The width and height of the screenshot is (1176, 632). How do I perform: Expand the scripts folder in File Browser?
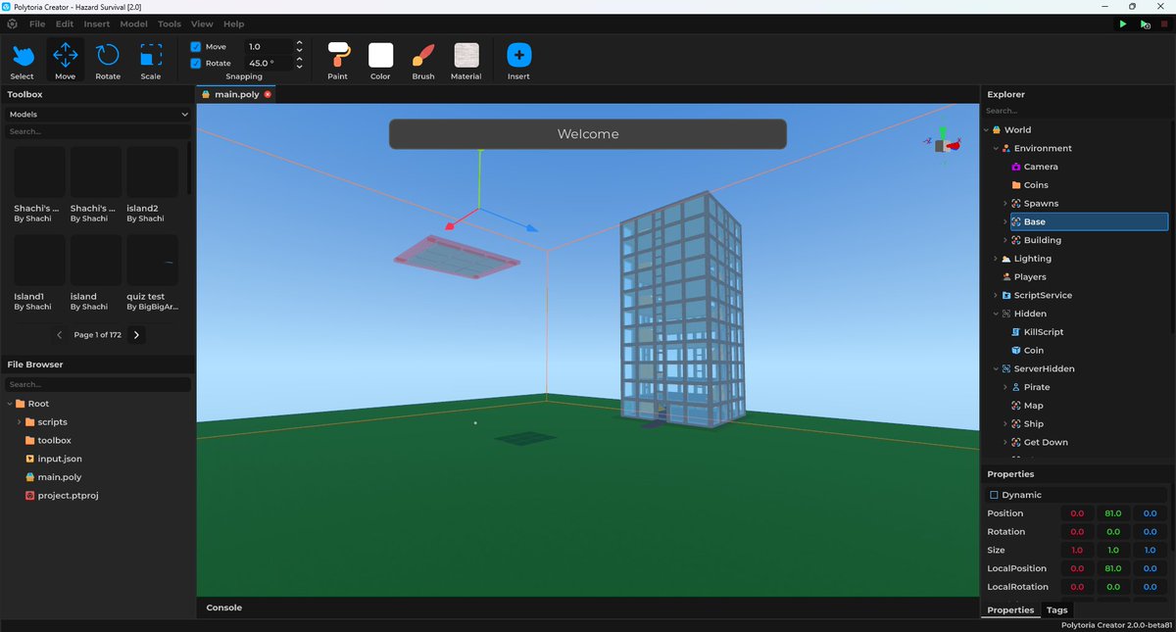pos(19,422)
